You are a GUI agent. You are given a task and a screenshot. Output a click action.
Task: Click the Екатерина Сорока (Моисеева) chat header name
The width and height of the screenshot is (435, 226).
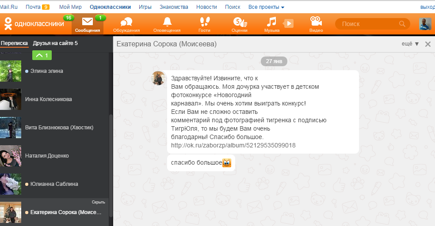coord(167,44)
